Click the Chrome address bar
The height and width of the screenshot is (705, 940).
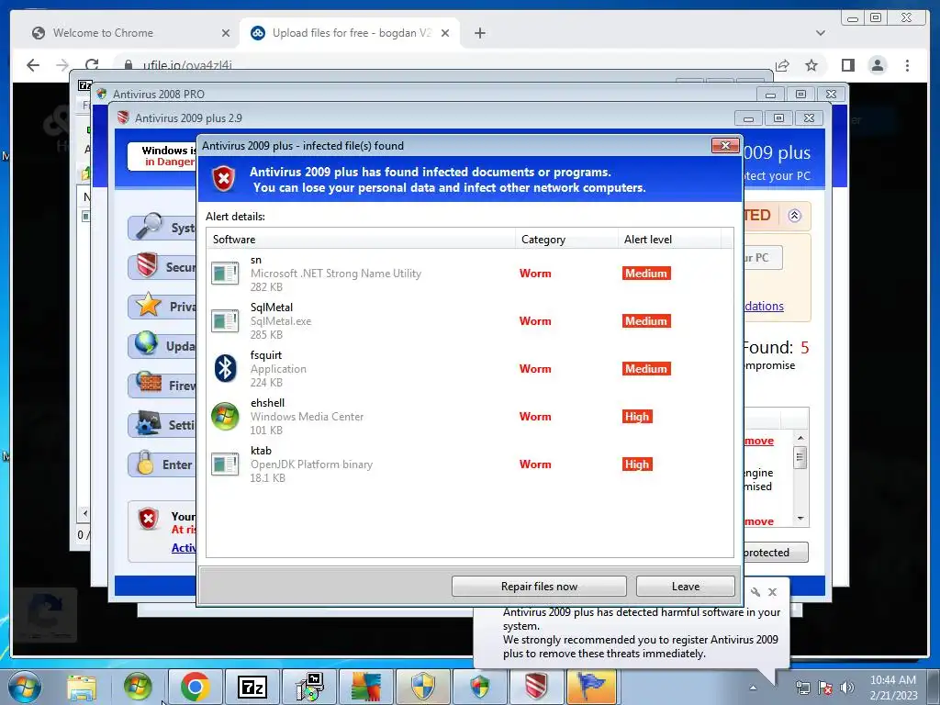tap(443, 65)
